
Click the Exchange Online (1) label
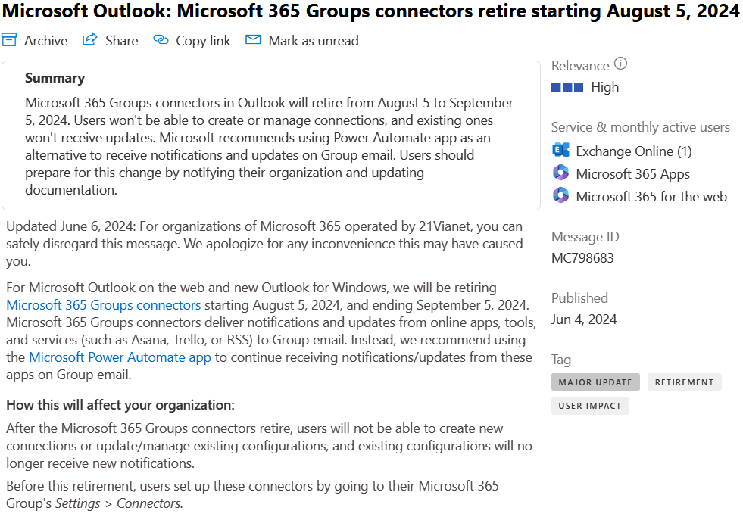[x=633, y=151]
